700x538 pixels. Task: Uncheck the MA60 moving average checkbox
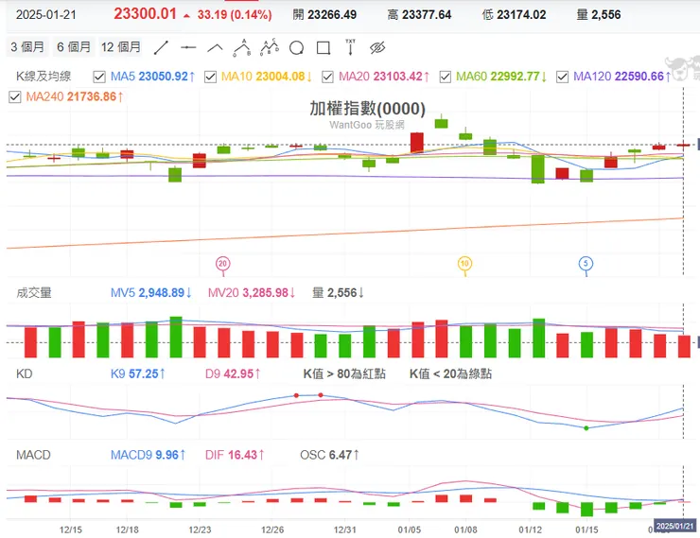pos(446,77)
